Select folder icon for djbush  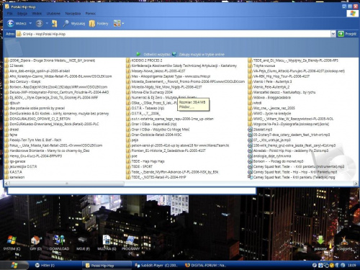tap(6, 103)
